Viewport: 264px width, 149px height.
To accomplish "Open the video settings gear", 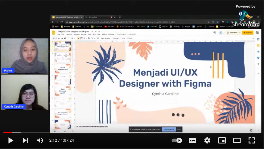I will coord(207,140).
